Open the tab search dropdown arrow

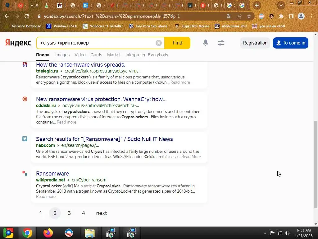(281, 6)
